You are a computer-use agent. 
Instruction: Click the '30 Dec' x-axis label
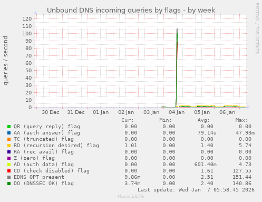point(50,112)
